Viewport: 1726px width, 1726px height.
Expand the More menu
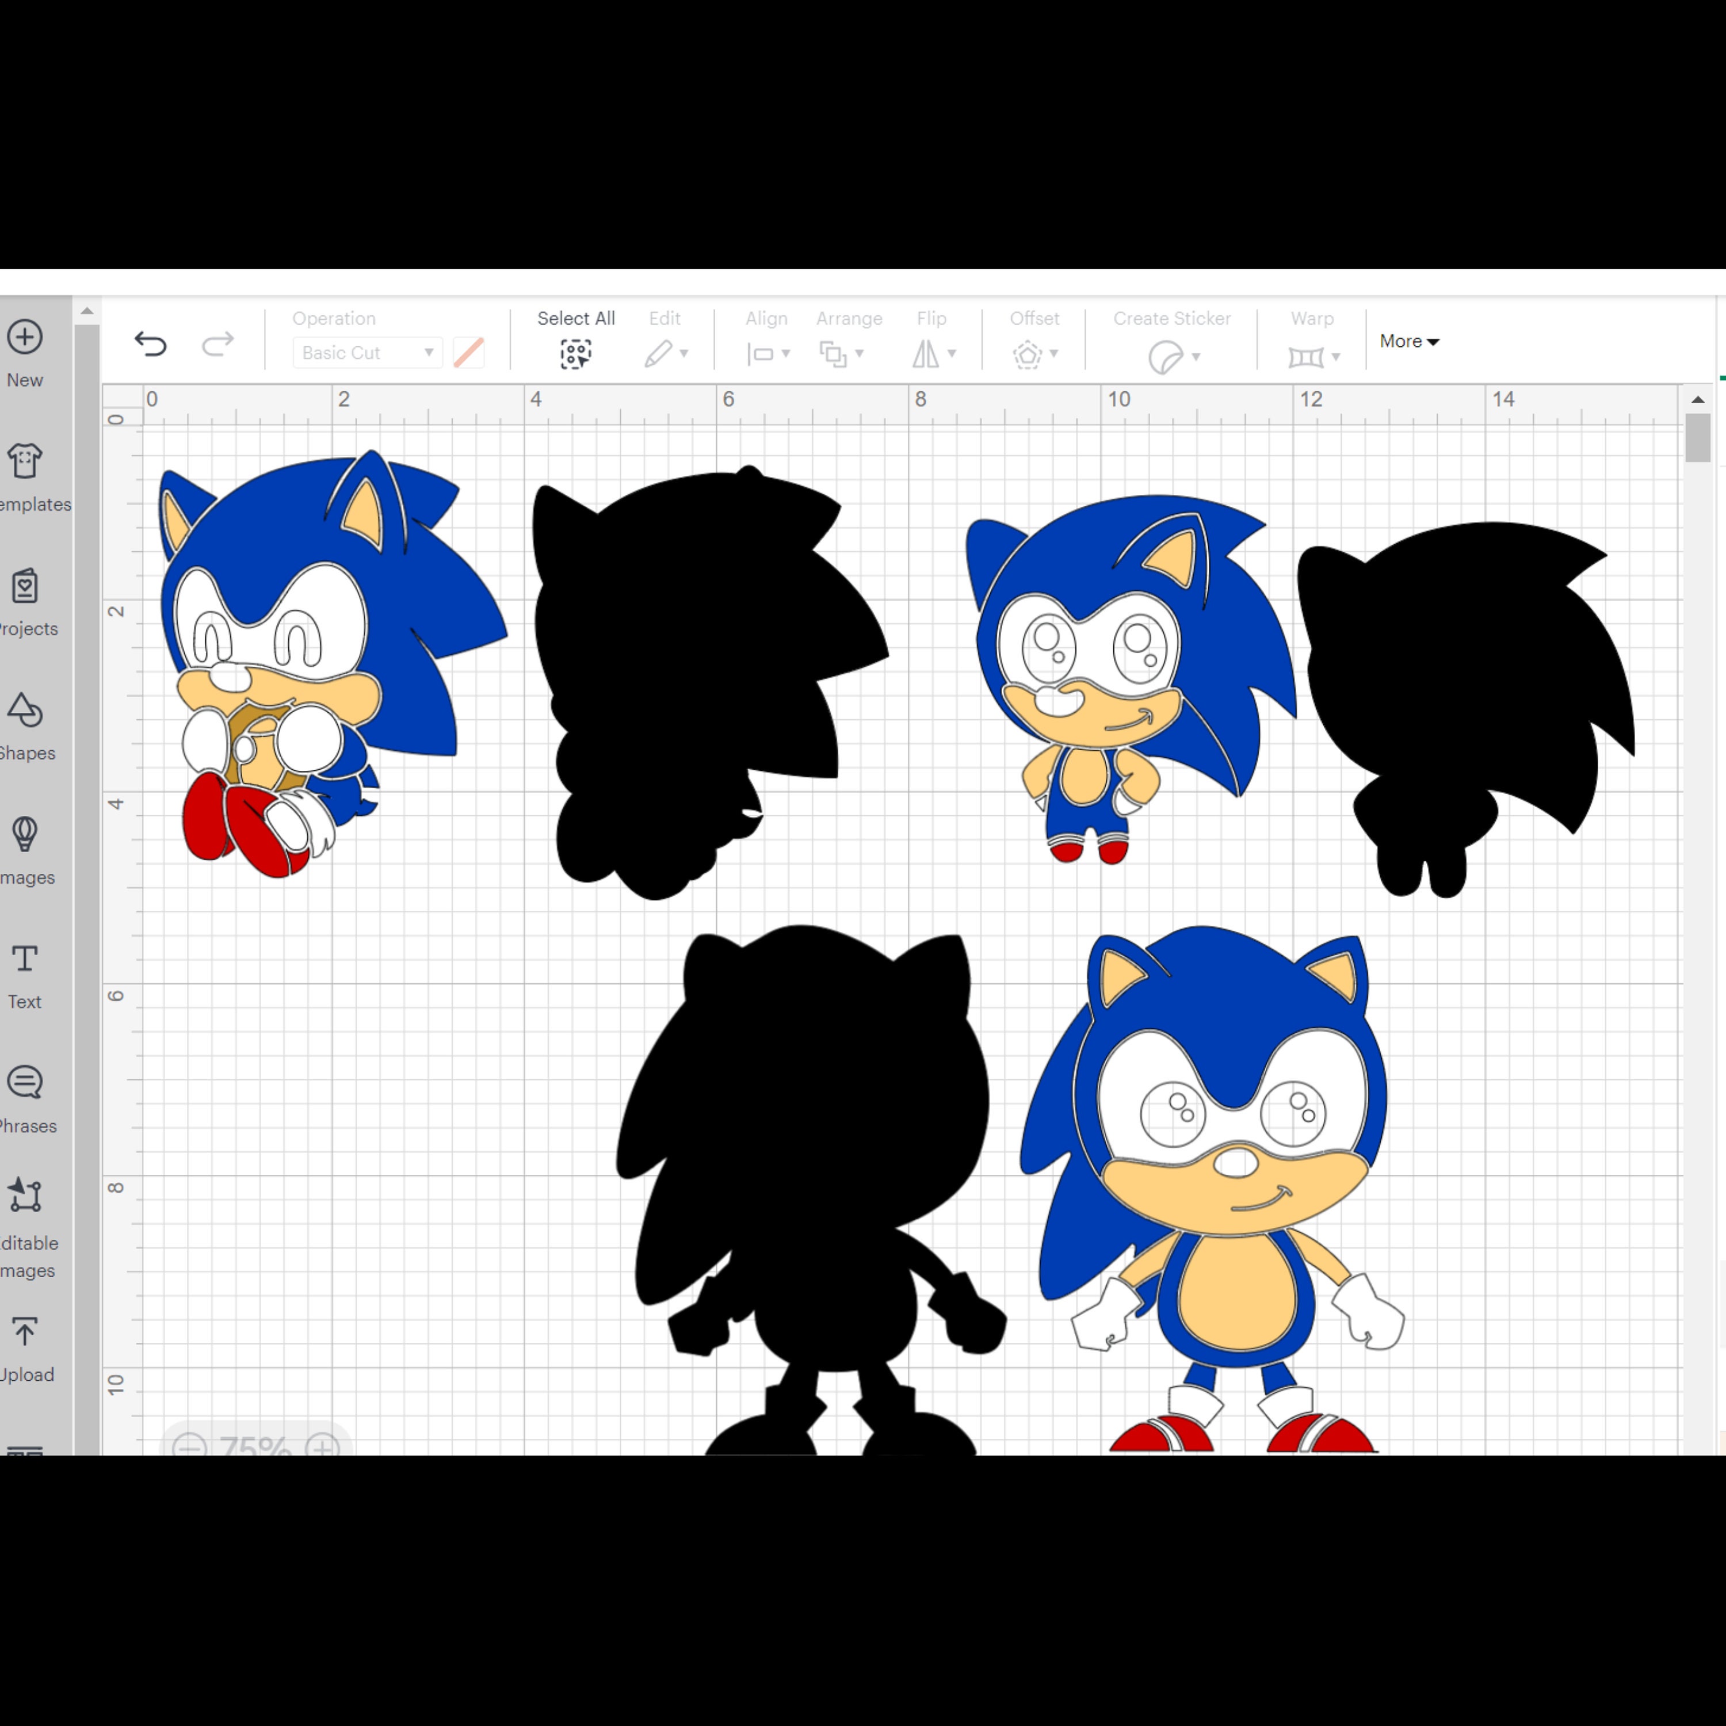(x=1408, y=341)
